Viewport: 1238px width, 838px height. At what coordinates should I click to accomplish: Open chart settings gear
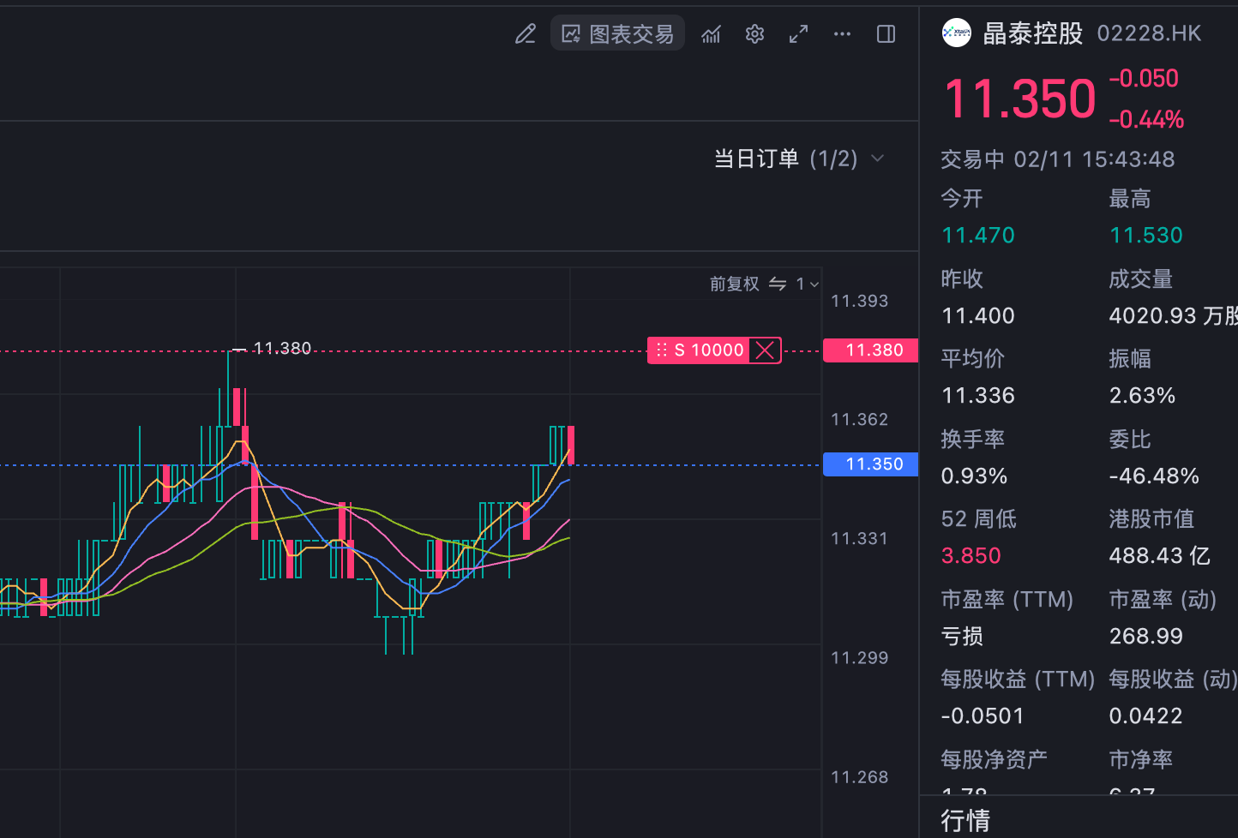tap(754, 34)
